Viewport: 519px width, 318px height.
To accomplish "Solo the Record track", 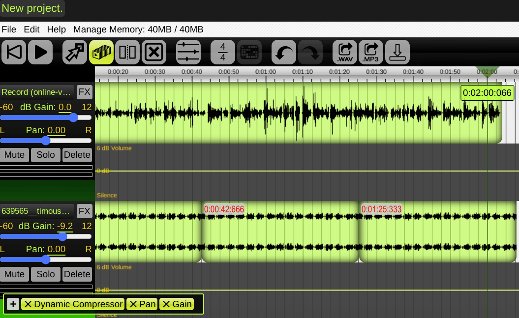I will pos(46,155).
